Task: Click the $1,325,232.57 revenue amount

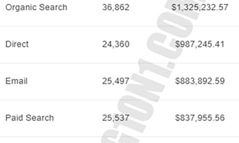Action: click(x=200, y=7)
